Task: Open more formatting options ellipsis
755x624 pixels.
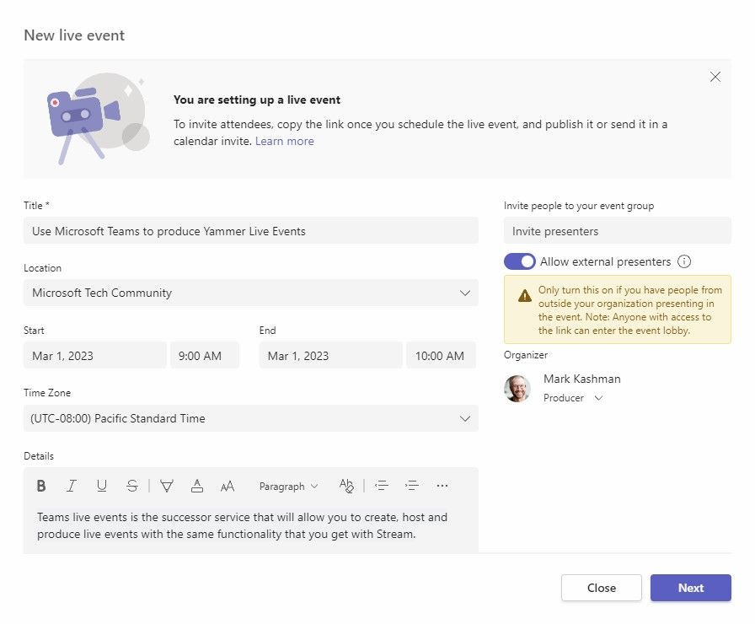Action: pyautogui.click(x=442, y=486)
